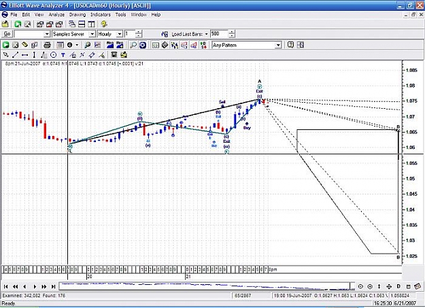Click the zoom magnifier toolbar icon
The width and height of the screenshot is (425, 308).
133,45
